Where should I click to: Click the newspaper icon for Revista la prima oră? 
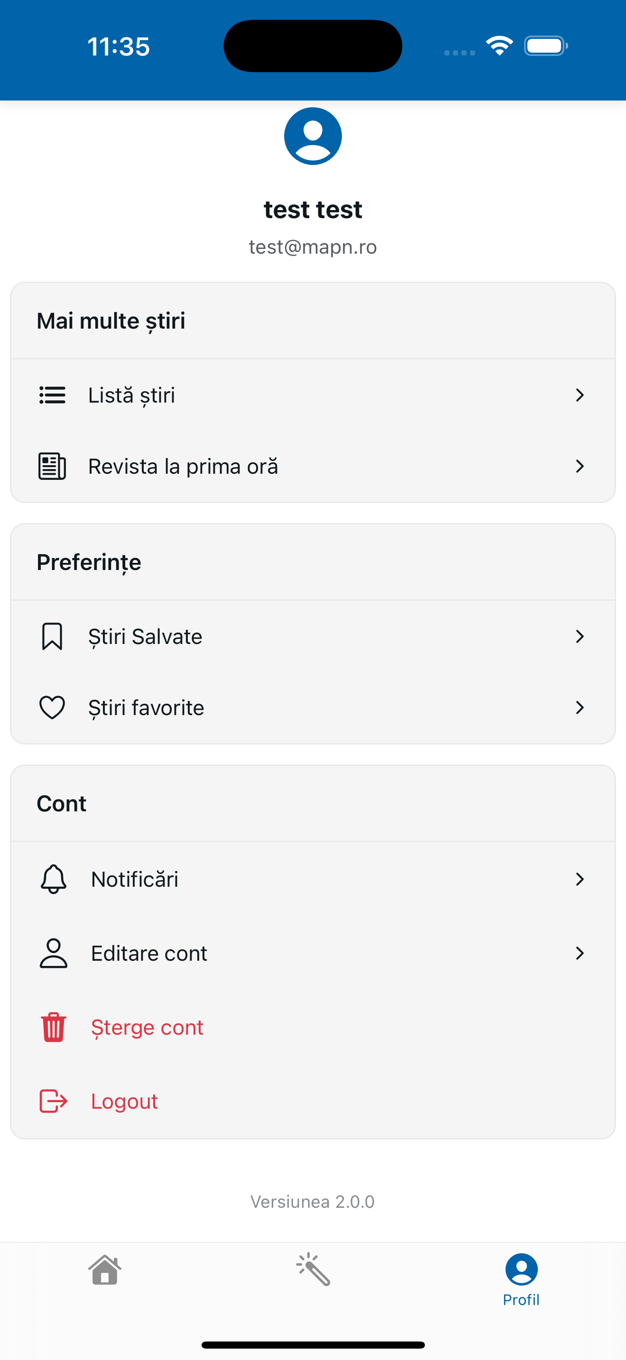tap(52, 466)
